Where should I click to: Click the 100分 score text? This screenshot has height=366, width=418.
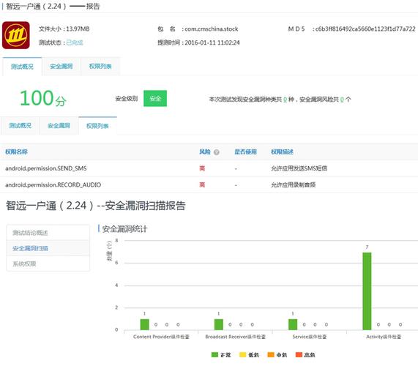coord(43,98)
